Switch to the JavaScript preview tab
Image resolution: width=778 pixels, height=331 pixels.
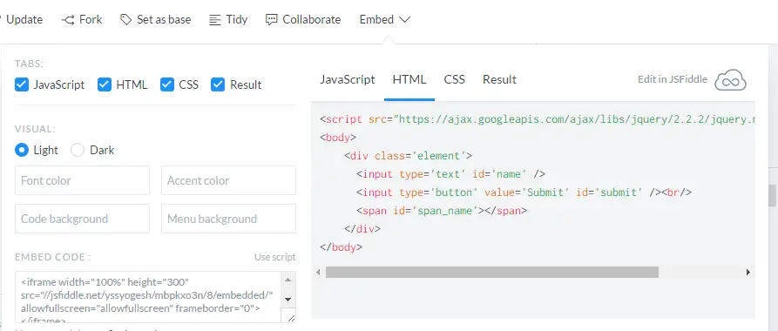coord(348,80)
